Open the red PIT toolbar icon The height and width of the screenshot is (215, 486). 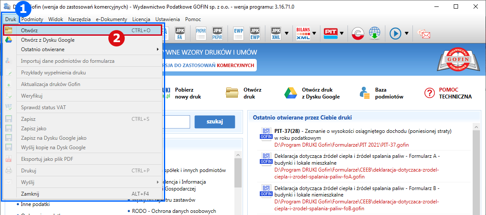331,33
